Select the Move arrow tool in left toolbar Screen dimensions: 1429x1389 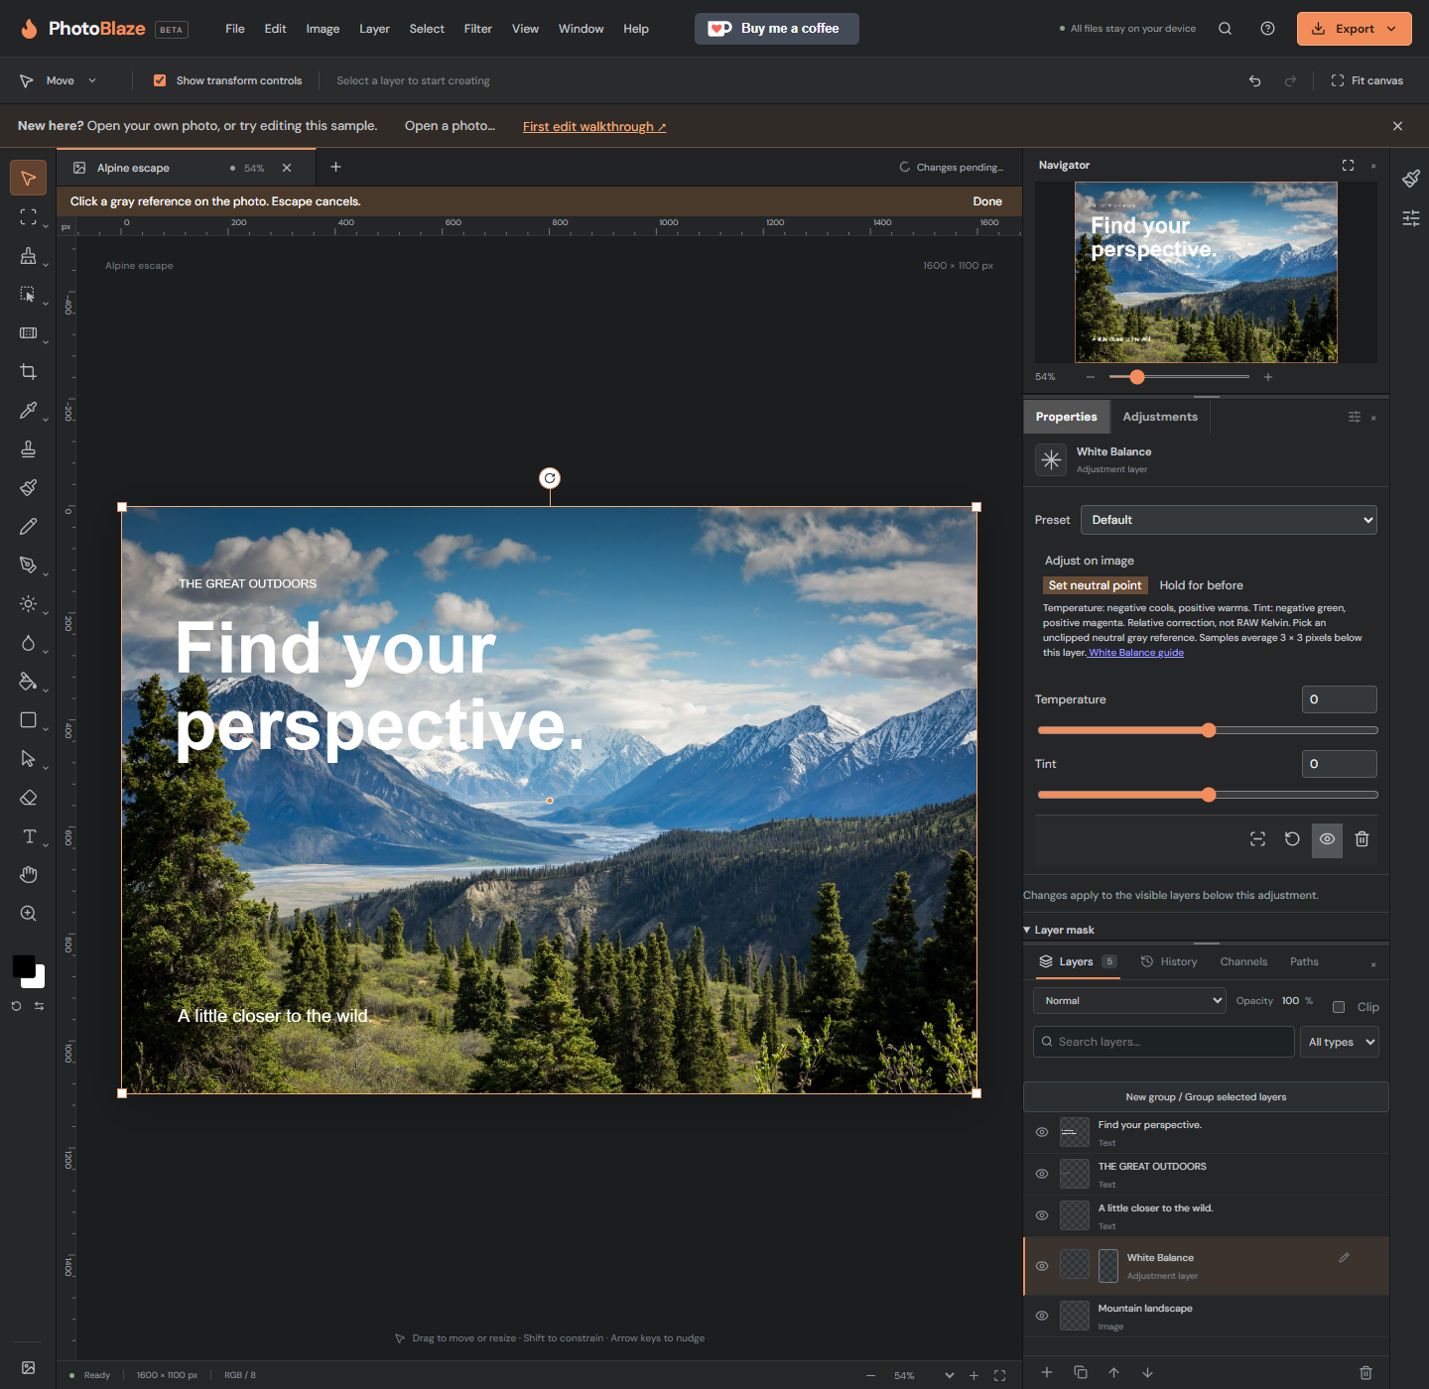pyautogui.click(x=28, y=179)
